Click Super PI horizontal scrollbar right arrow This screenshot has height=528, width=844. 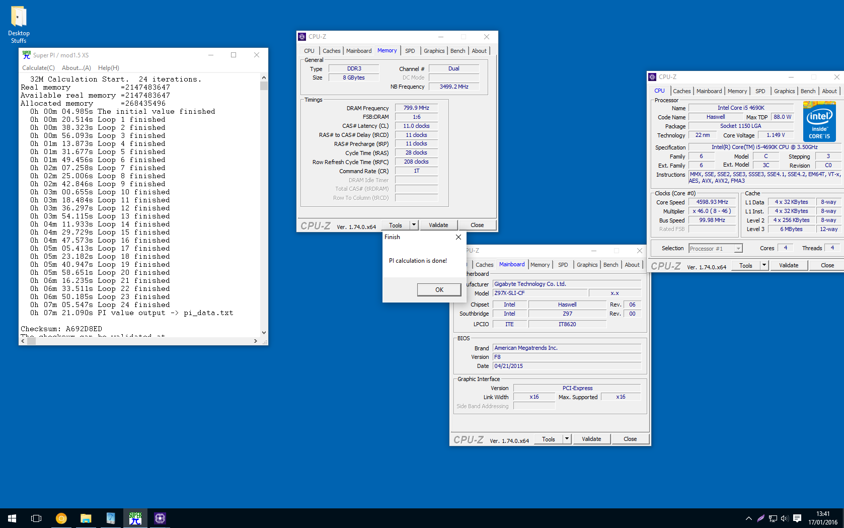[256, 341]
